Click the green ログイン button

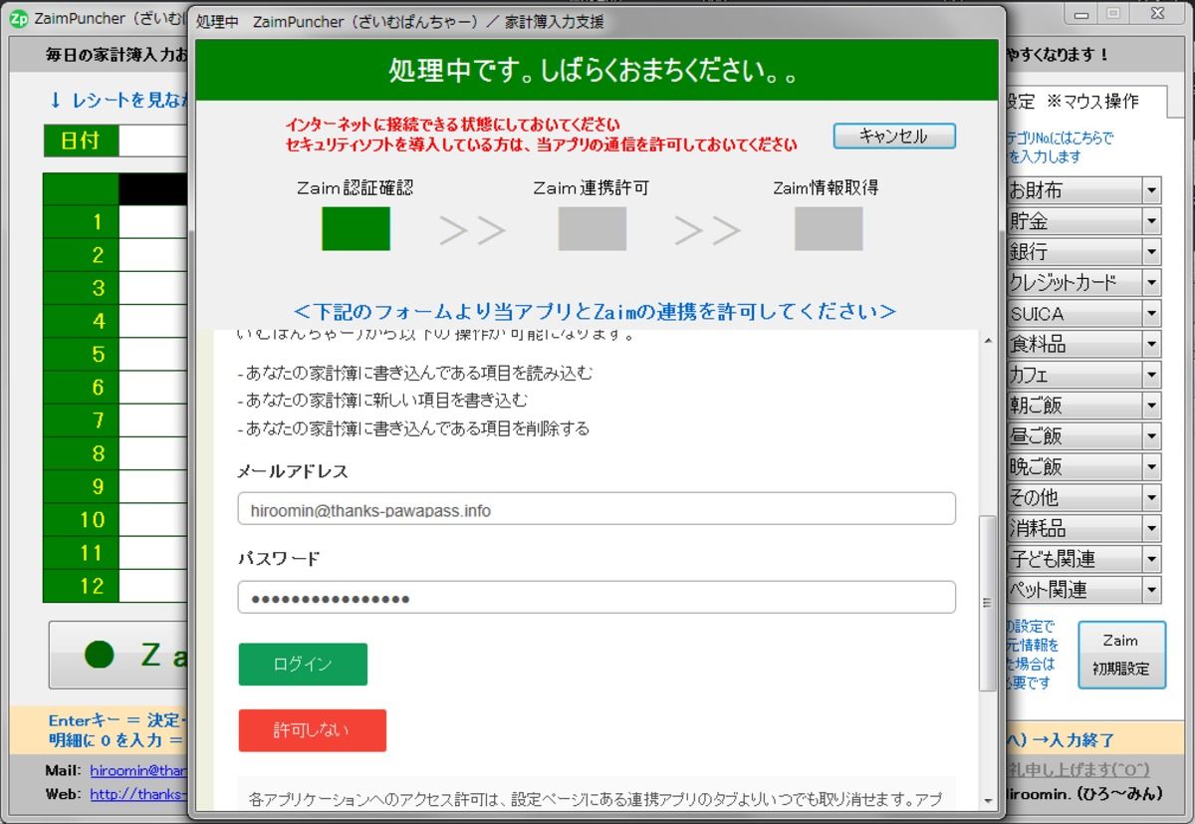[303, 665]
